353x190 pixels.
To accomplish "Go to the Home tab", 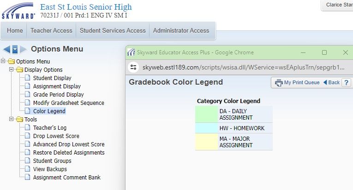I will [15, 30].
